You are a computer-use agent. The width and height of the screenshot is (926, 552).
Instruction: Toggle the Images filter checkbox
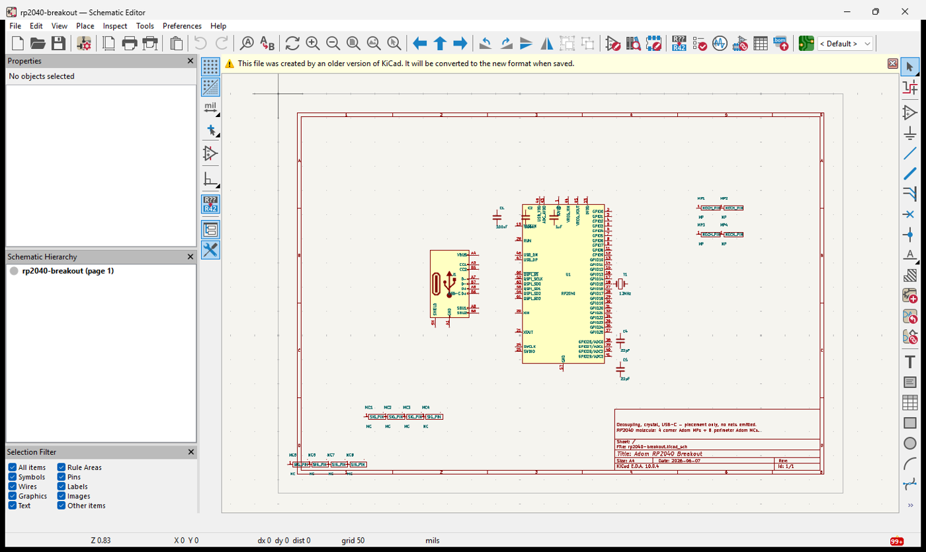click(x=62, y=496)
